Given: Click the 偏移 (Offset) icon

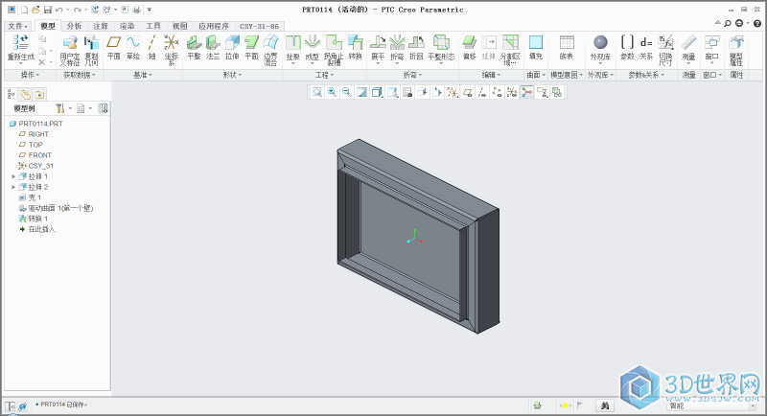Looking at the screenshot, I should (x=470, y=42).
